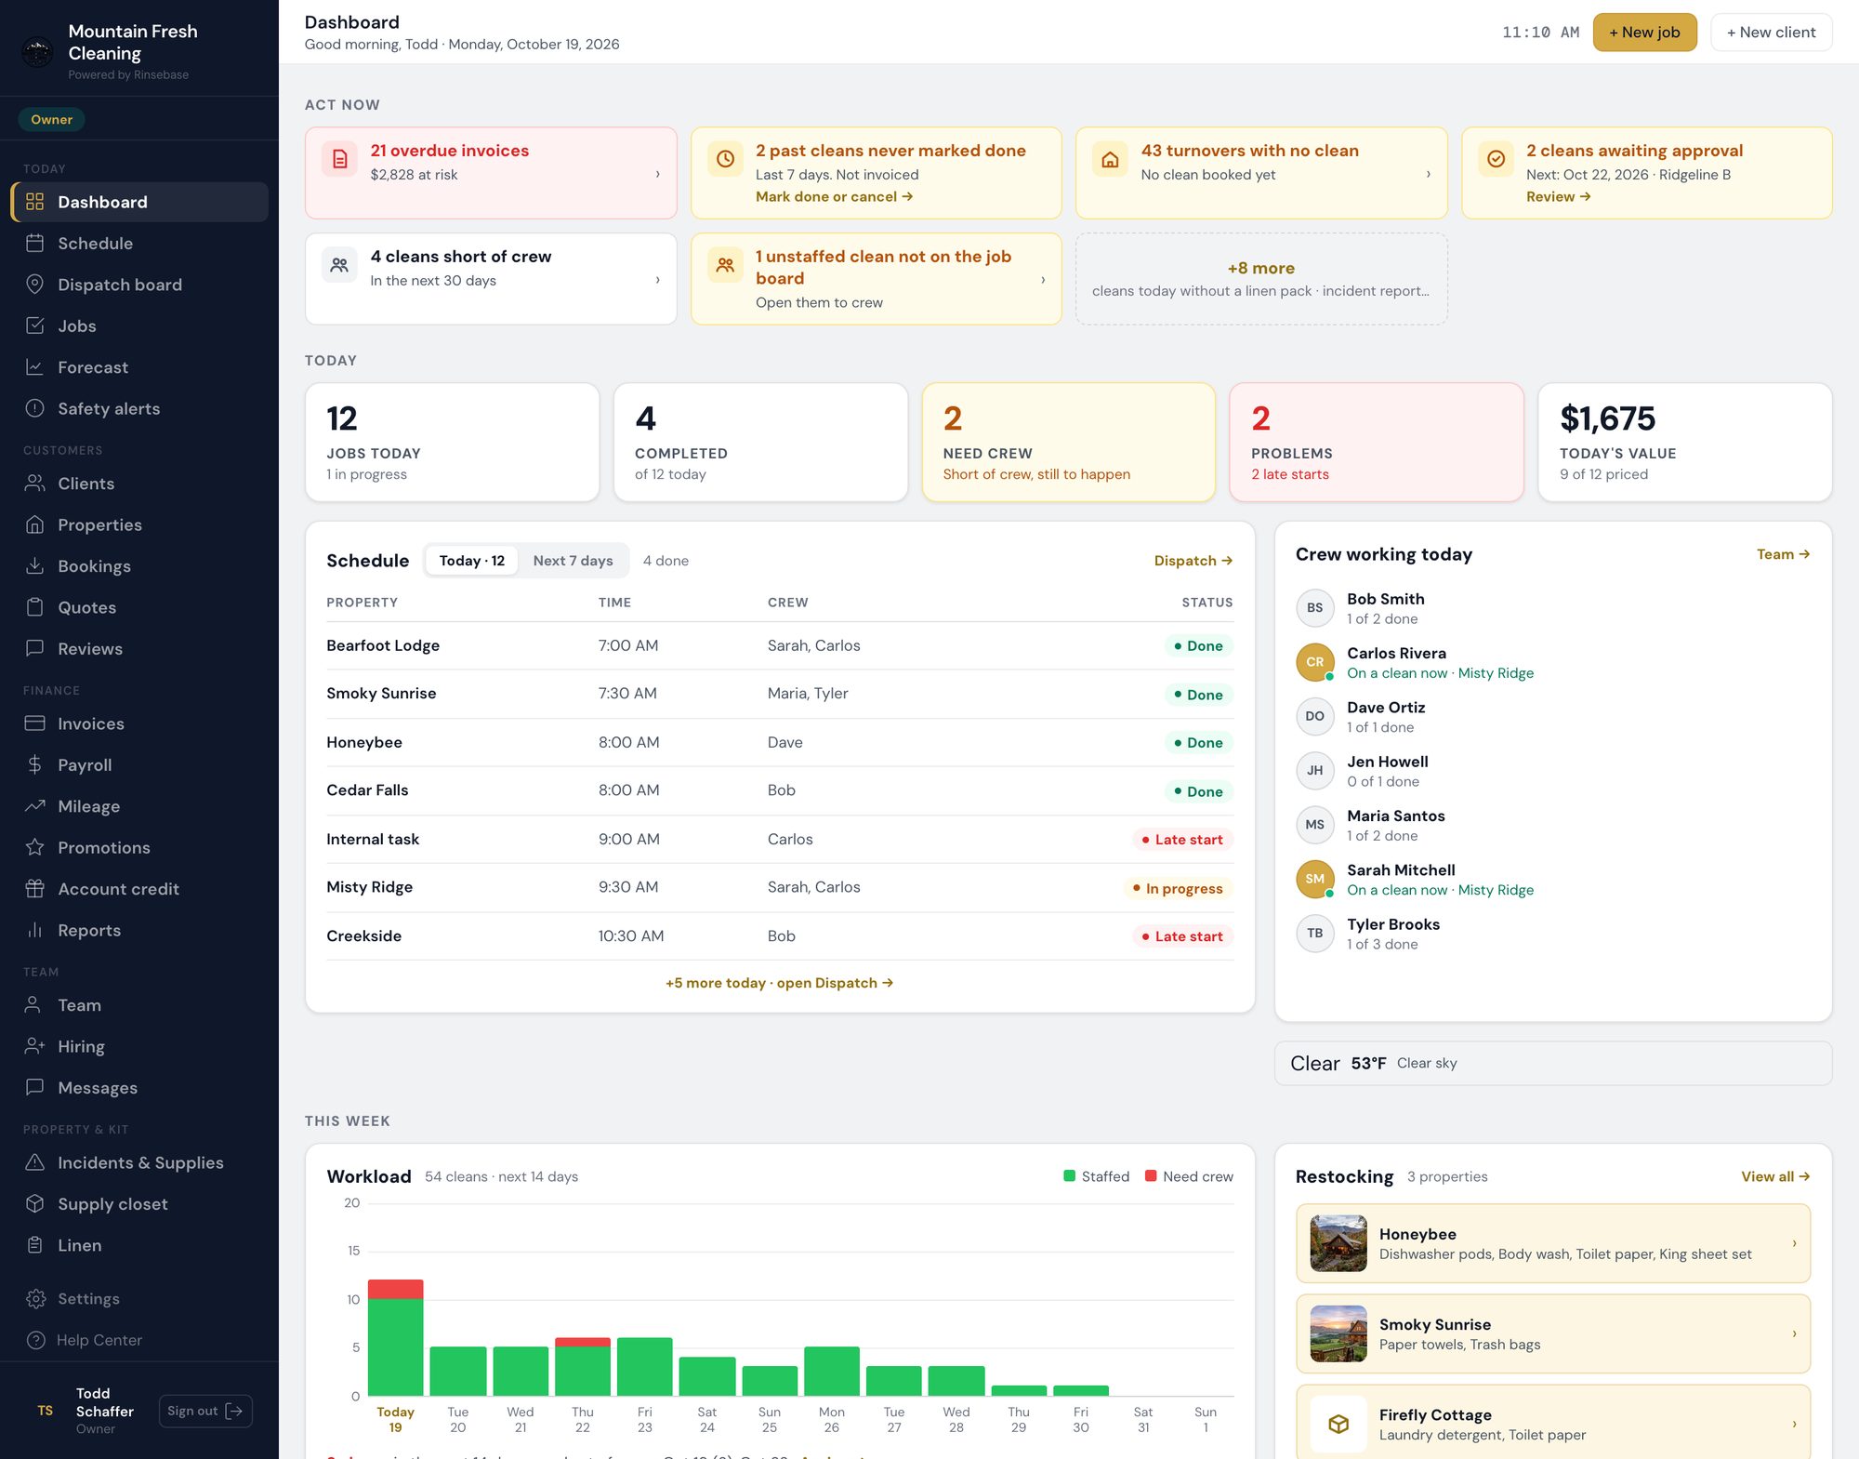Viewport: 1859px width, 1459px height.
Task: Click the Payroll dollar icon
Action: tap(35, 765)
